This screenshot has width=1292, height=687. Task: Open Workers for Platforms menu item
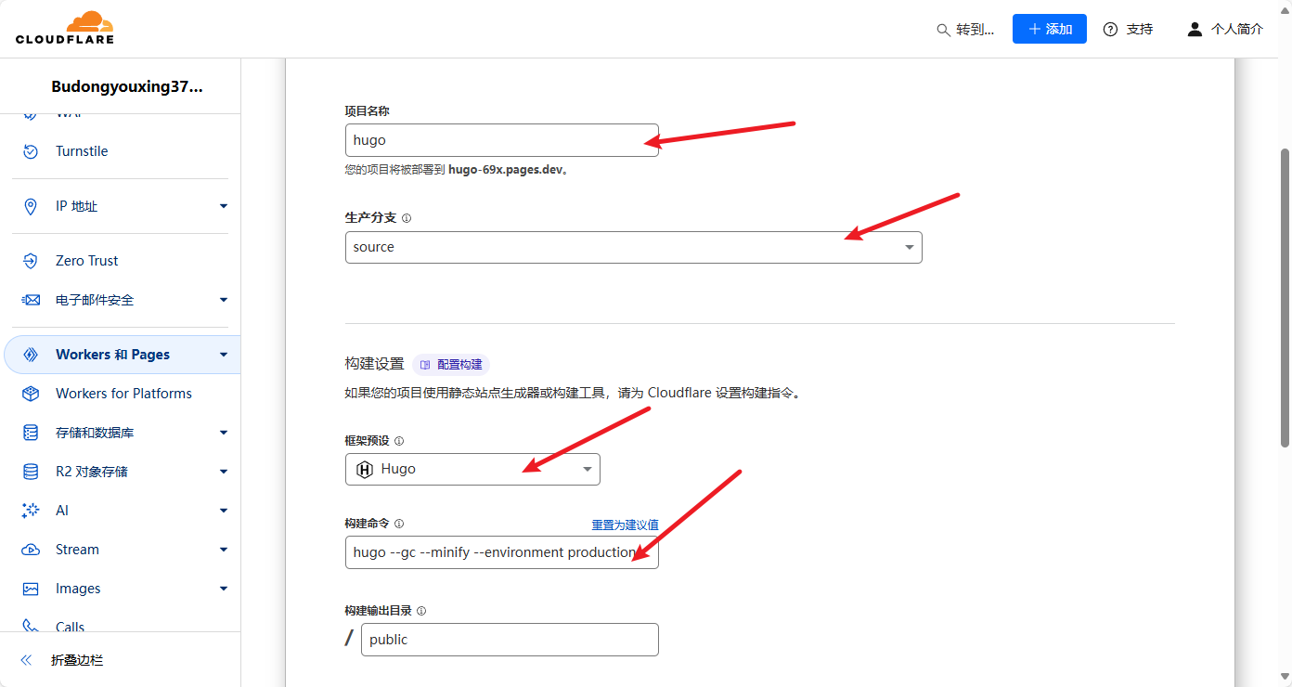click(123, 394)
